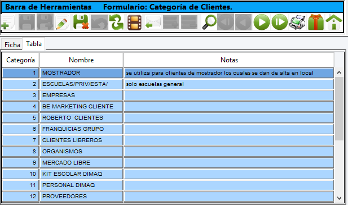Click the greyed-out undo arrow icon

pos(99,22)
